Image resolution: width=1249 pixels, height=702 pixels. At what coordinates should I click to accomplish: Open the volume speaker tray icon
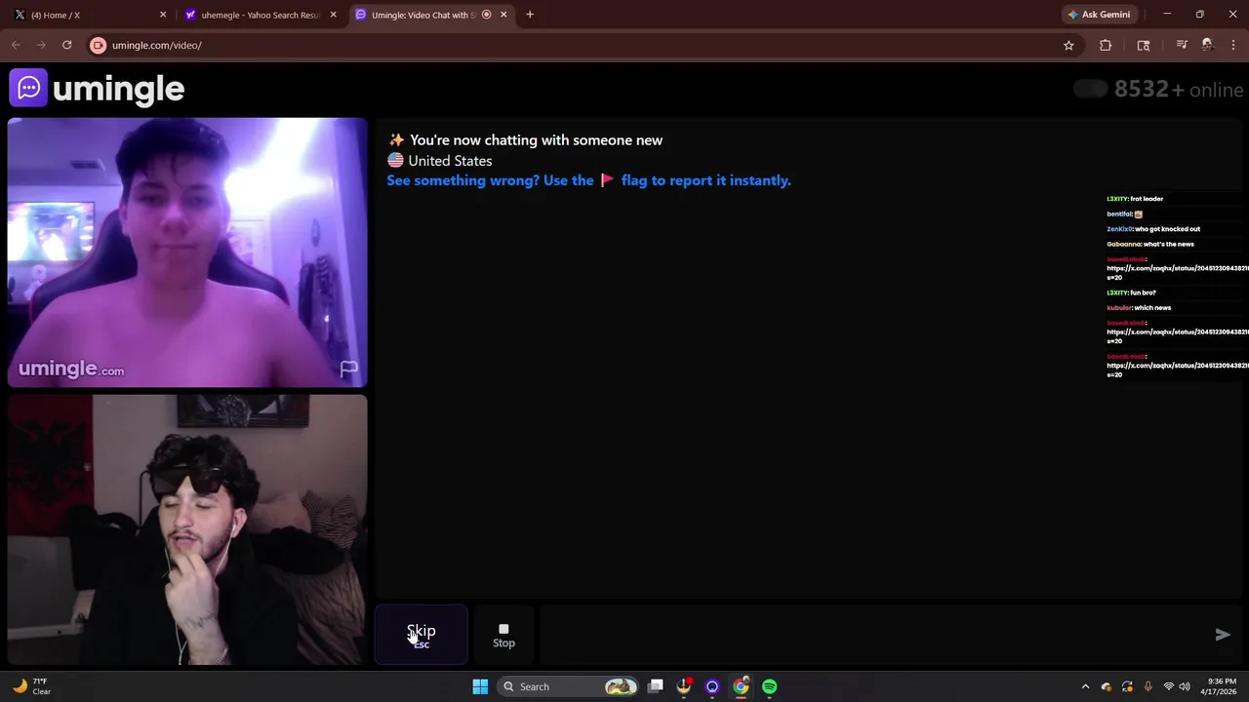tap(1187, 686)
